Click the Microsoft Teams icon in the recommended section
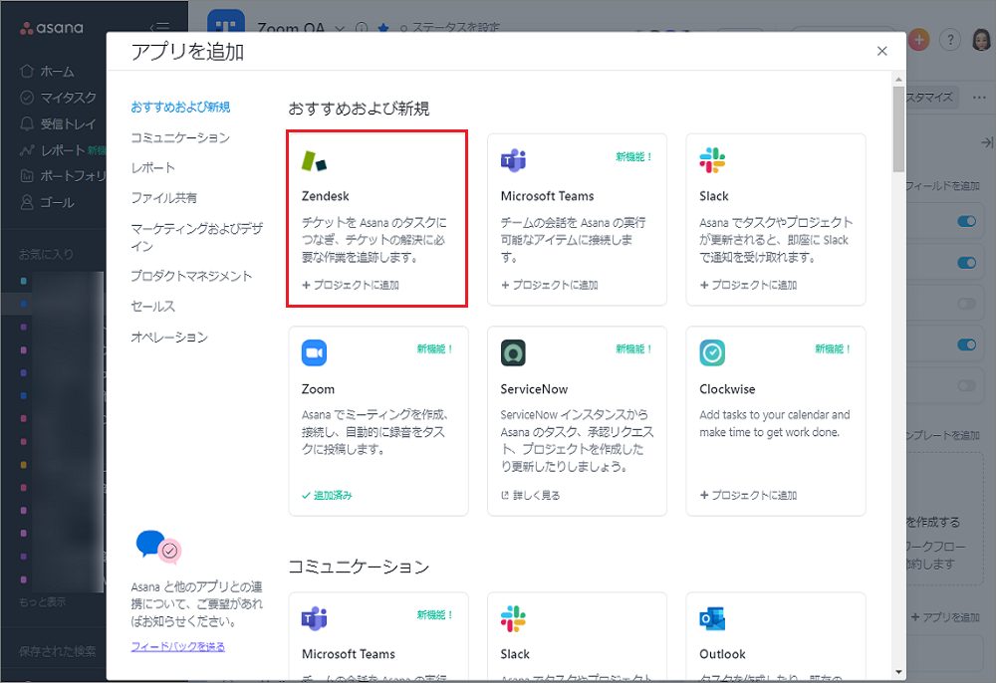This screenshot has height=683, width=996. point(513,160)
